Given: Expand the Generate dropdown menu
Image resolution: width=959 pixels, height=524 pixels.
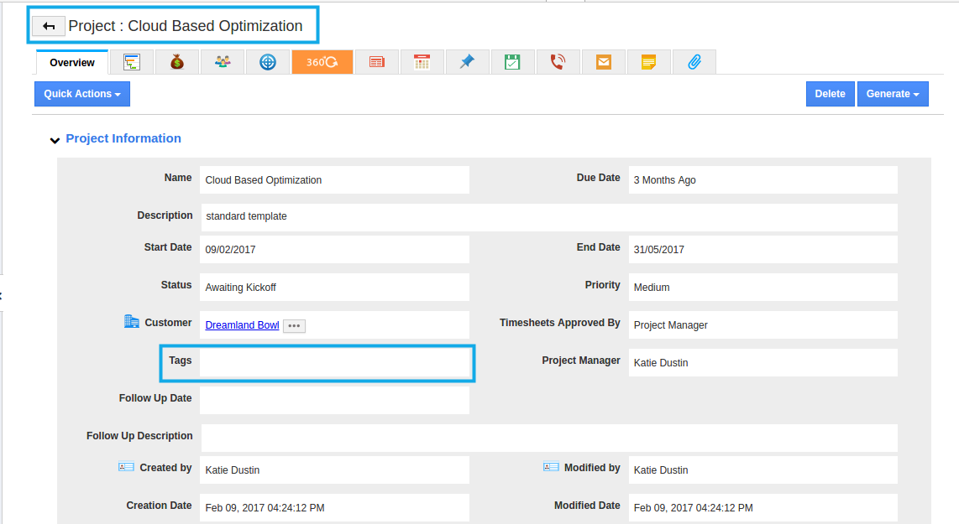Looking at the screenshot, I should point(893,94).
